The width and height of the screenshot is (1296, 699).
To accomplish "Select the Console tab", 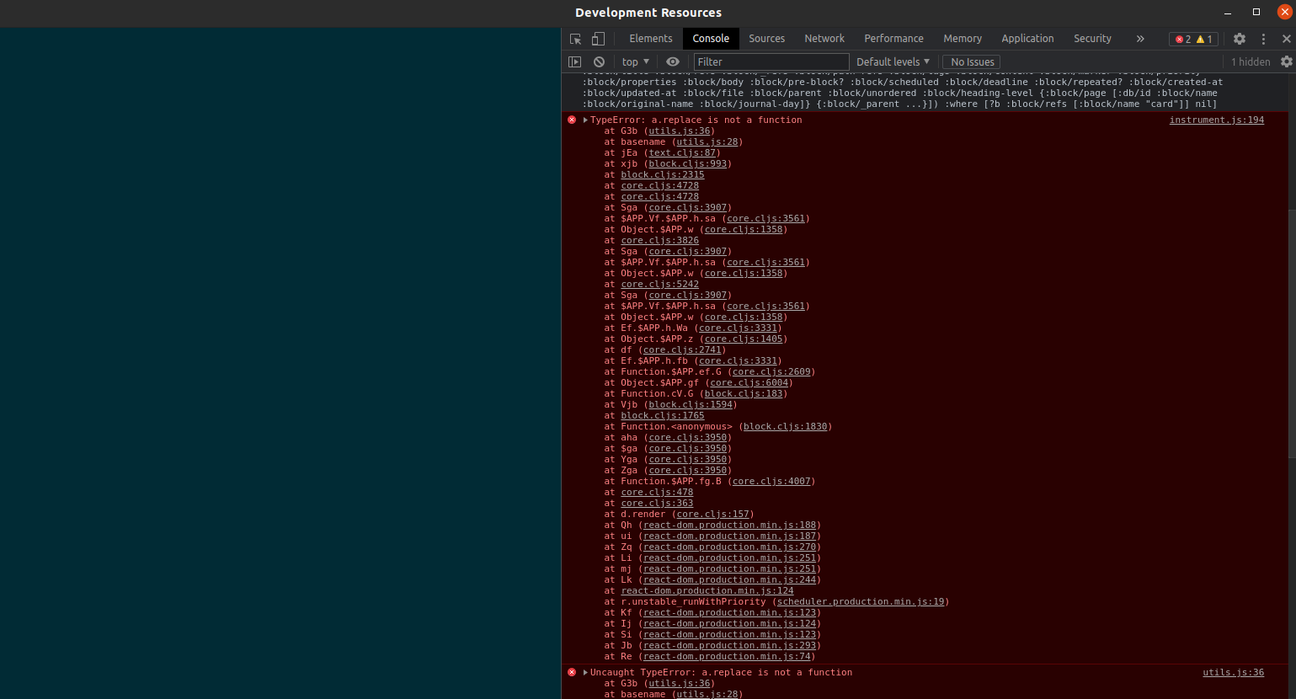I will coord(711,39).
